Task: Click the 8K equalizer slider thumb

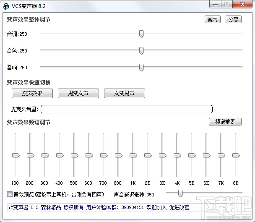Action: (236, 155)
